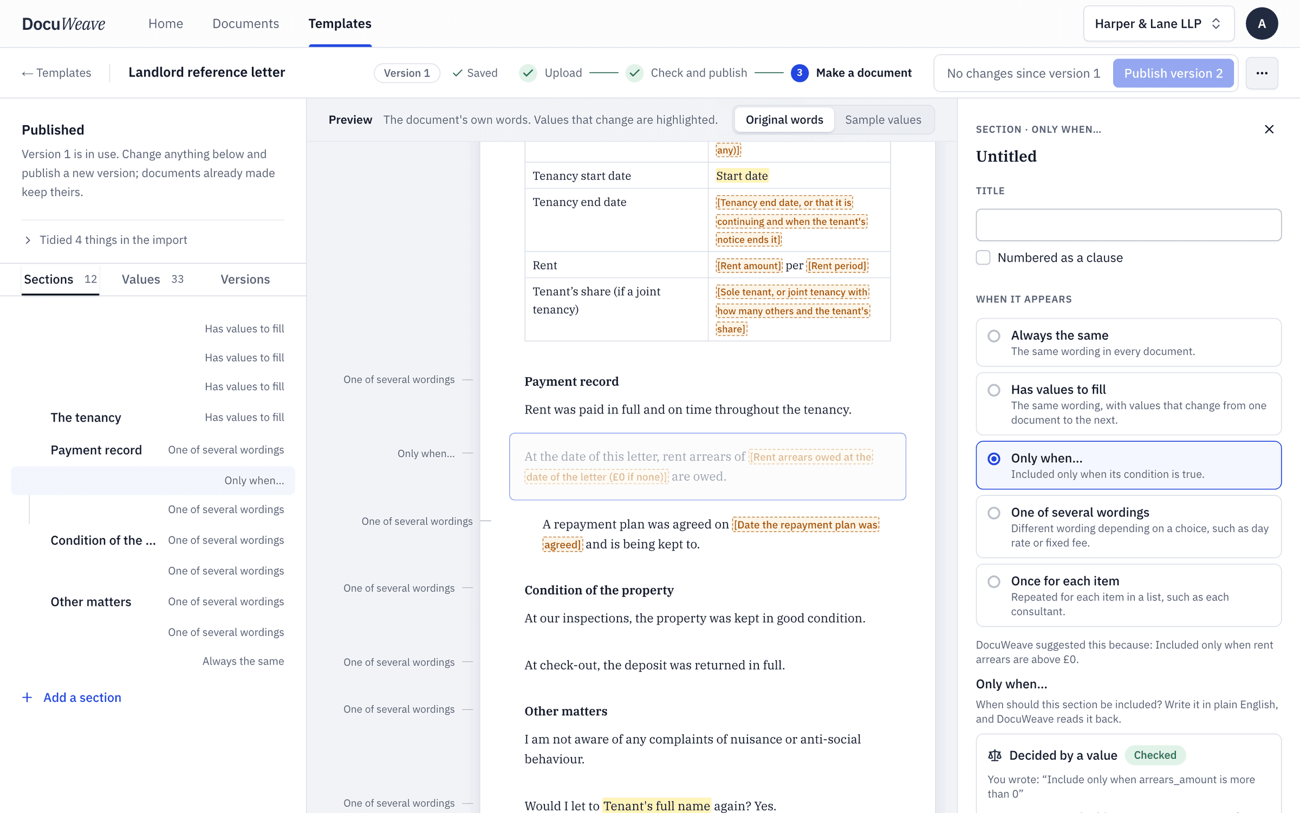Image resolution: width=1300 pixels, height=813 pixels.
Task: Open the Sections tab
Action: [x=60, y=279]
